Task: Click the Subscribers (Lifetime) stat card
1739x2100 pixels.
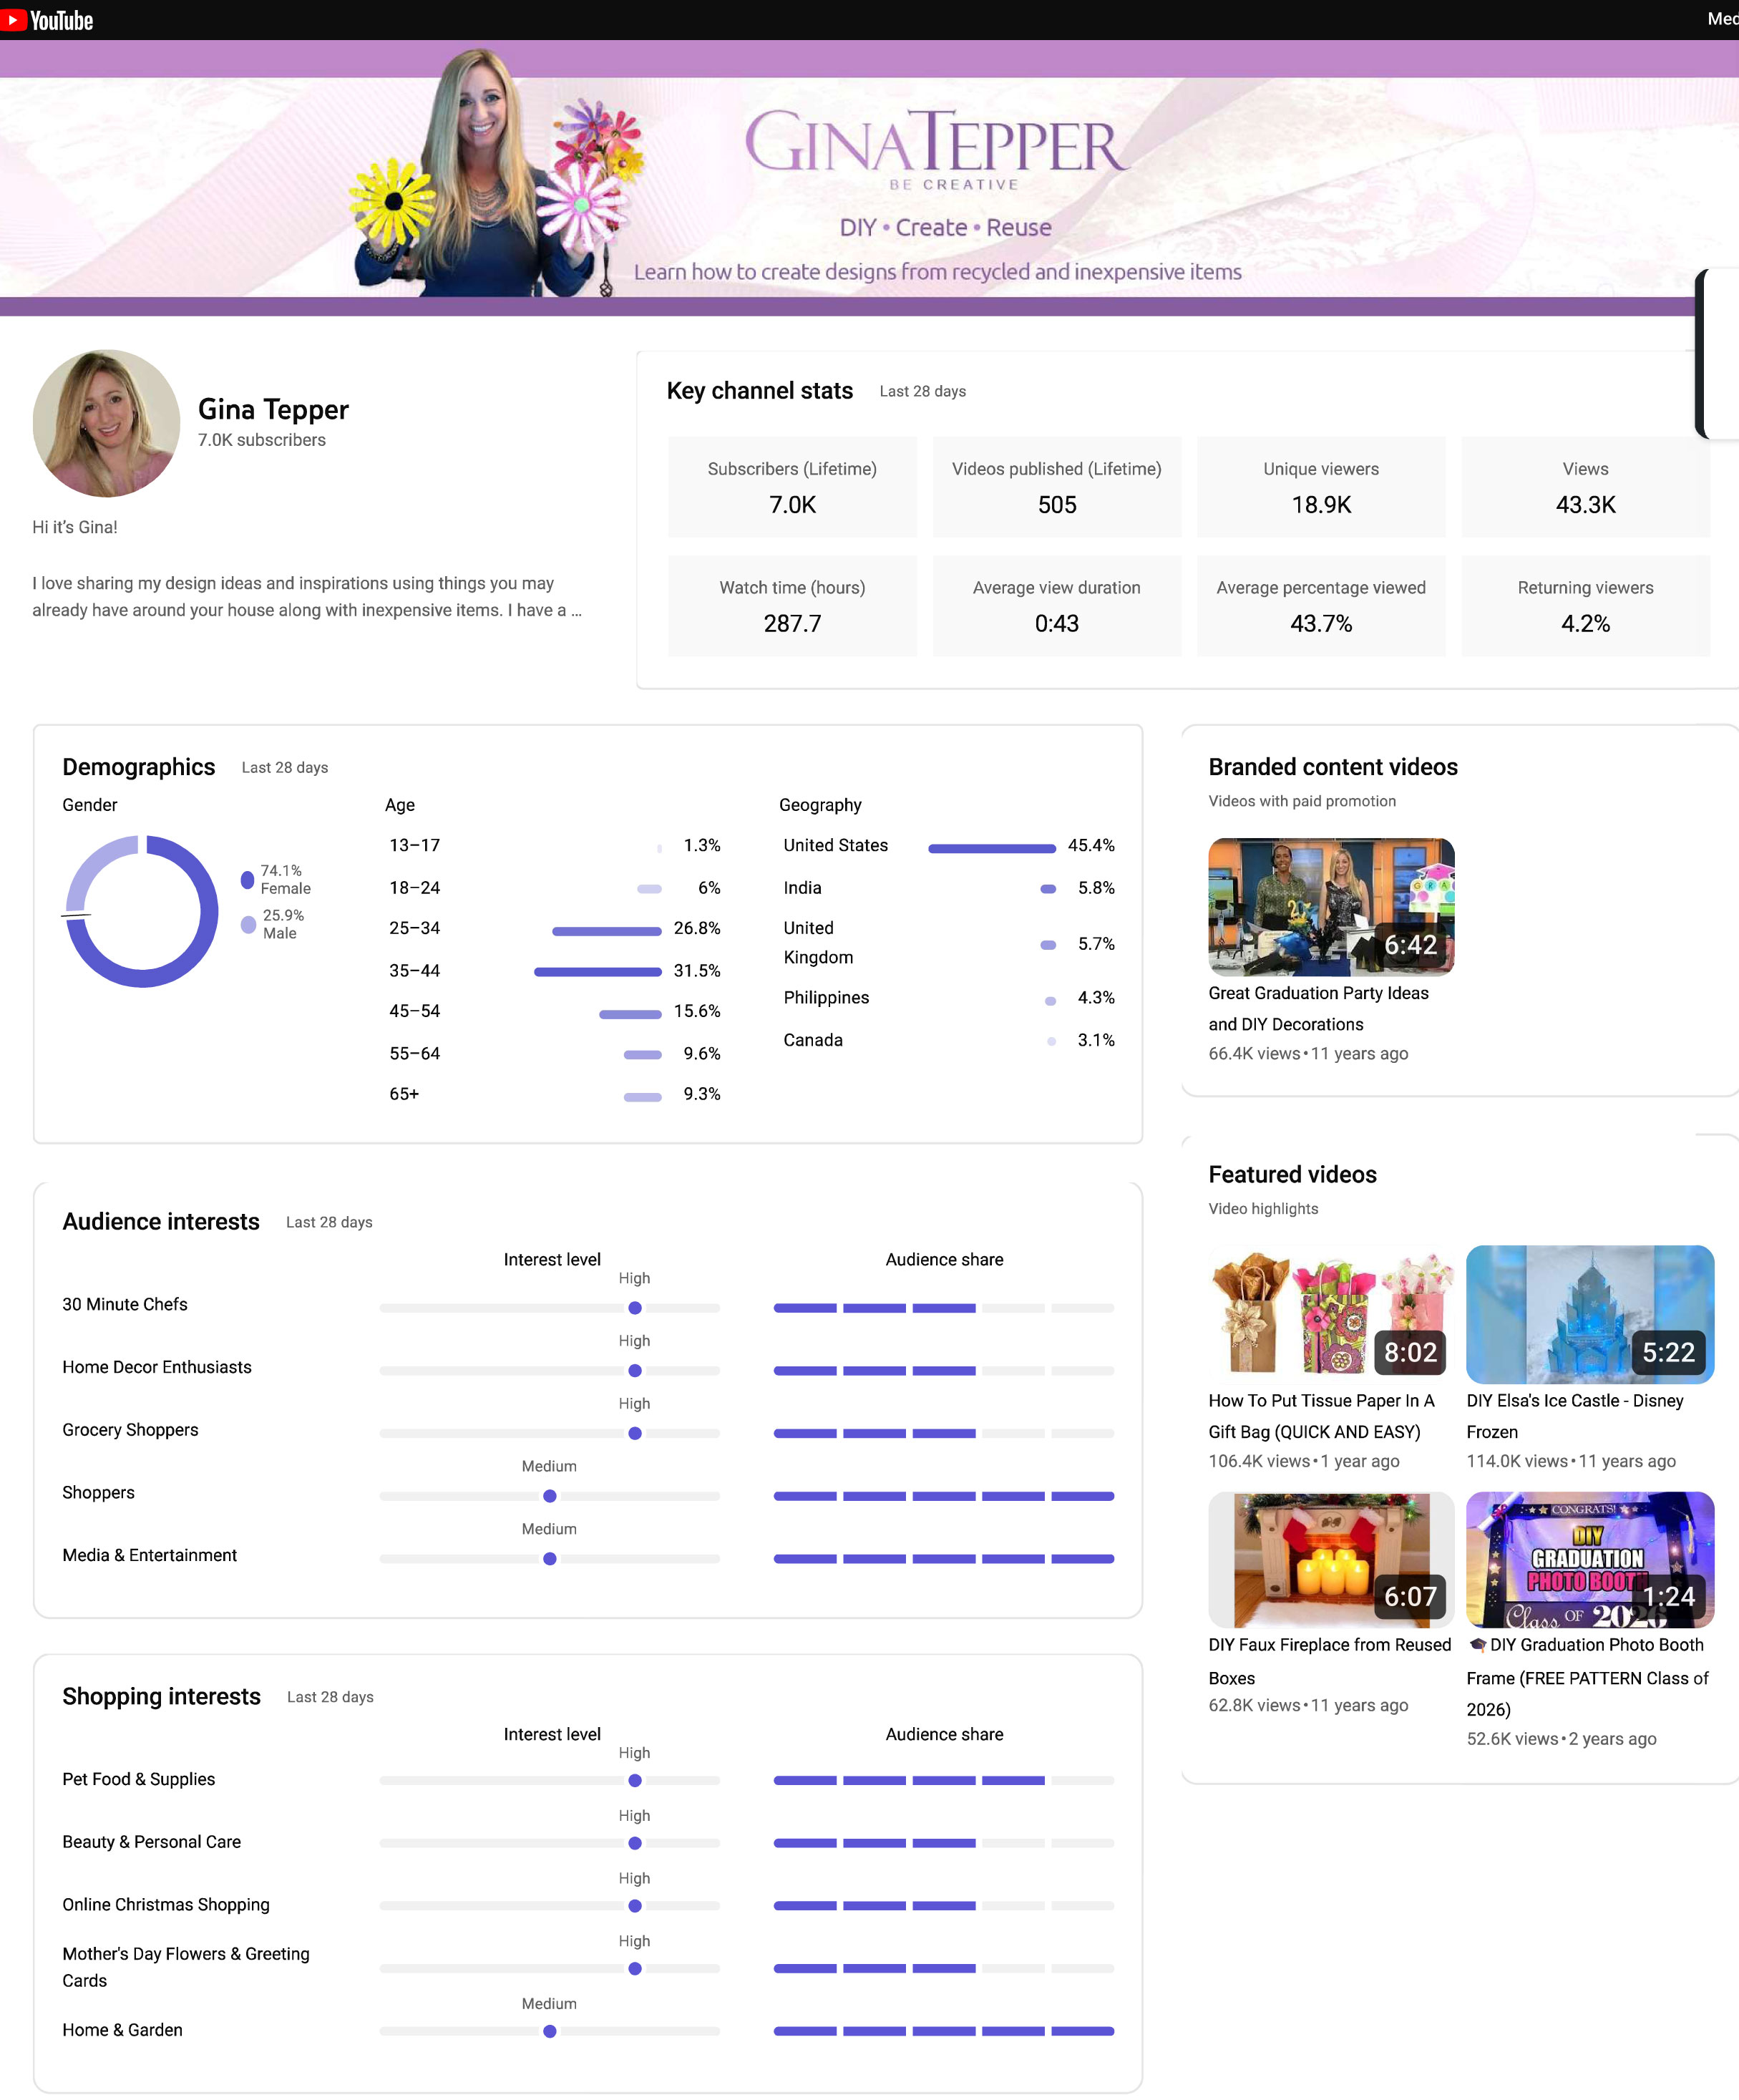Action: (x=792, y=487)
